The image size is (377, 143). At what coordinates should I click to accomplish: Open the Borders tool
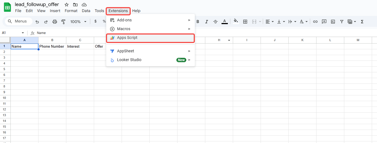pyautogui.click(x=245, y=21)
